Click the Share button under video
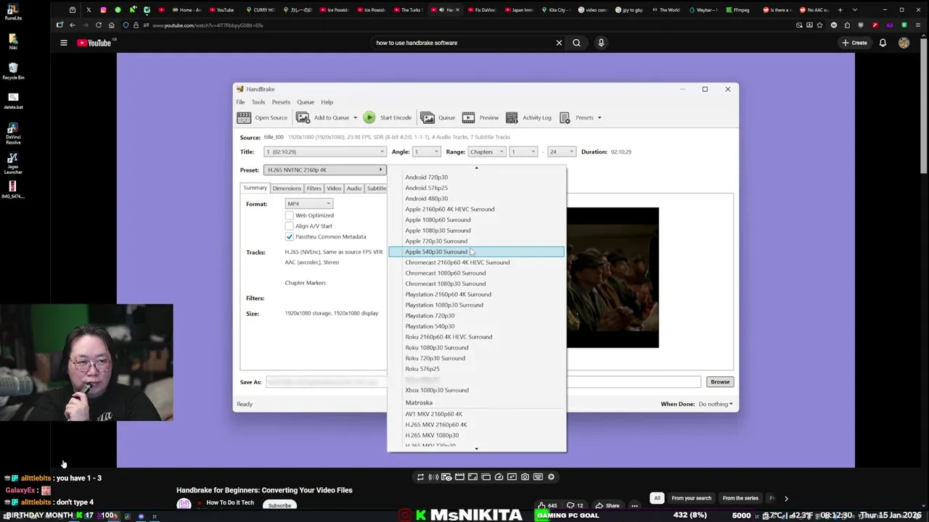 (607, 505)
